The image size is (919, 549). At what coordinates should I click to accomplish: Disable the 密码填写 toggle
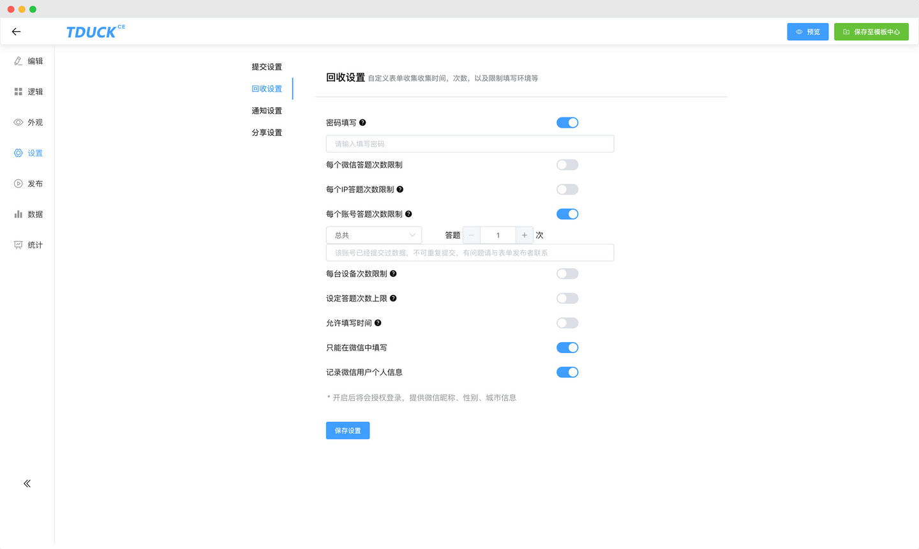[567, 122]
